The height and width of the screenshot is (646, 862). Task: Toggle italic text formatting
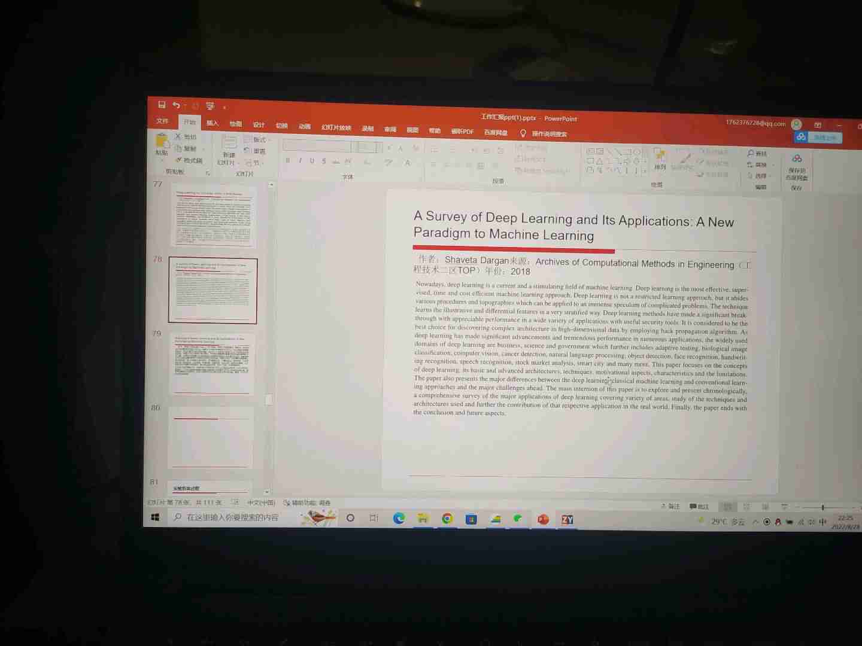click(x=300, y=160)
